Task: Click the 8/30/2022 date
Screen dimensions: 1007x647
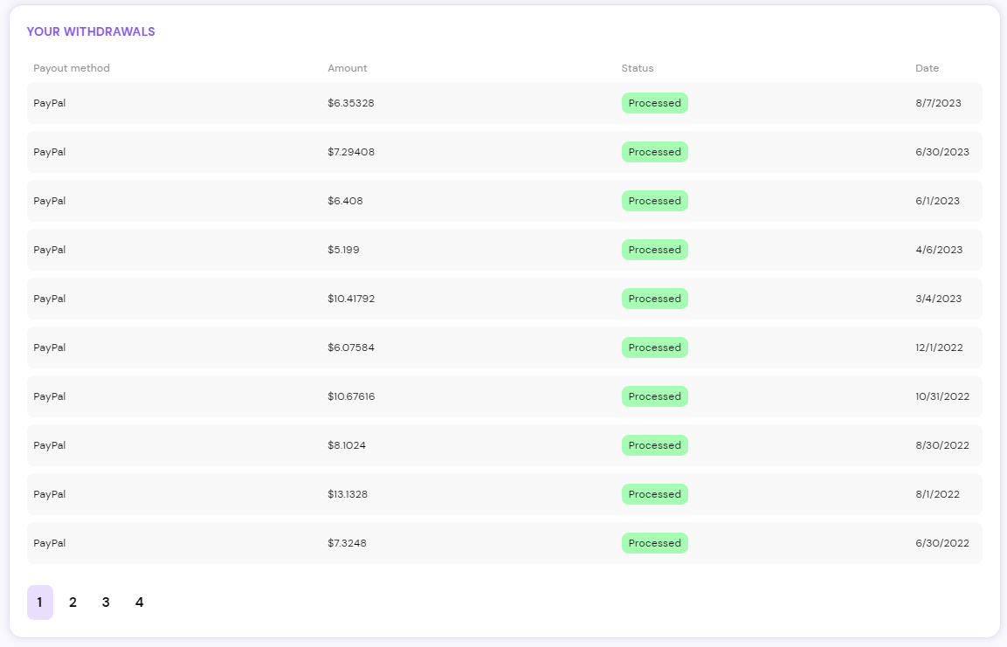Action: point(942,444)
